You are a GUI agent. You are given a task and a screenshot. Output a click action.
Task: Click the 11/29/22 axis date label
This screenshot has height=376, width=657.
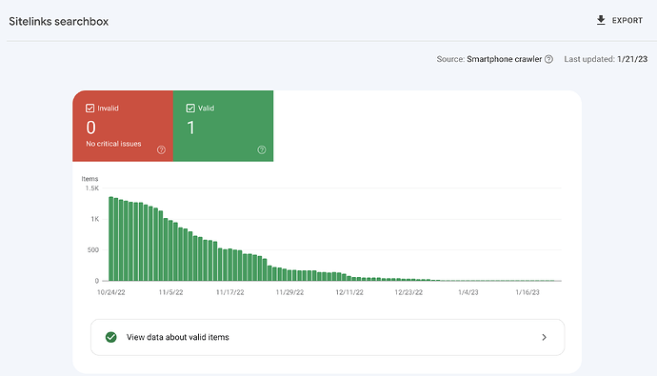pyautogui.click(x=289, y=292)
